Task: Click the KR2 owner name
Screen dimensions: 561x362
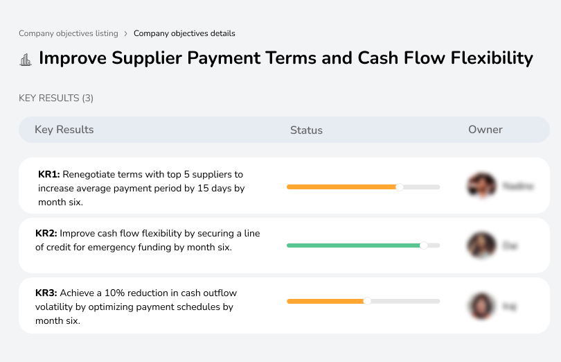Action: click(x=510, y=245)
